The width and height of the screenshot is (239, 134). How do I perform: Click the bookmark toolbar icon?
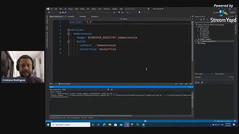[139, 12]
